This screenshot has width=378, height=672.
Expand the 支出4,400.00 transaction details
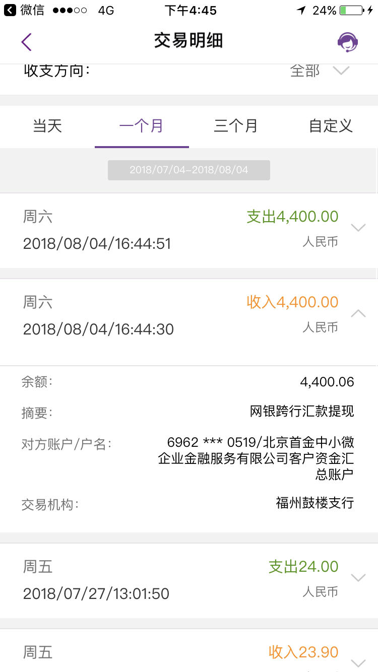(x=358, y=228)
